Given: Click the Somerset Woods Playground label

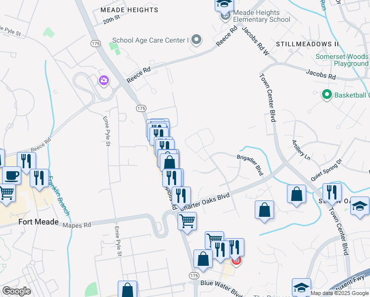Looking at the screenshot, I should tap(342, 60).
